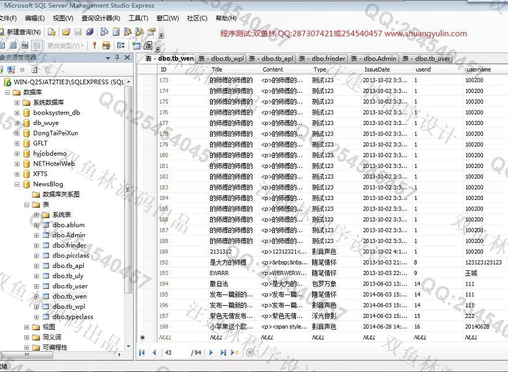Click the Summary page toolbar icon

[116, 32]
